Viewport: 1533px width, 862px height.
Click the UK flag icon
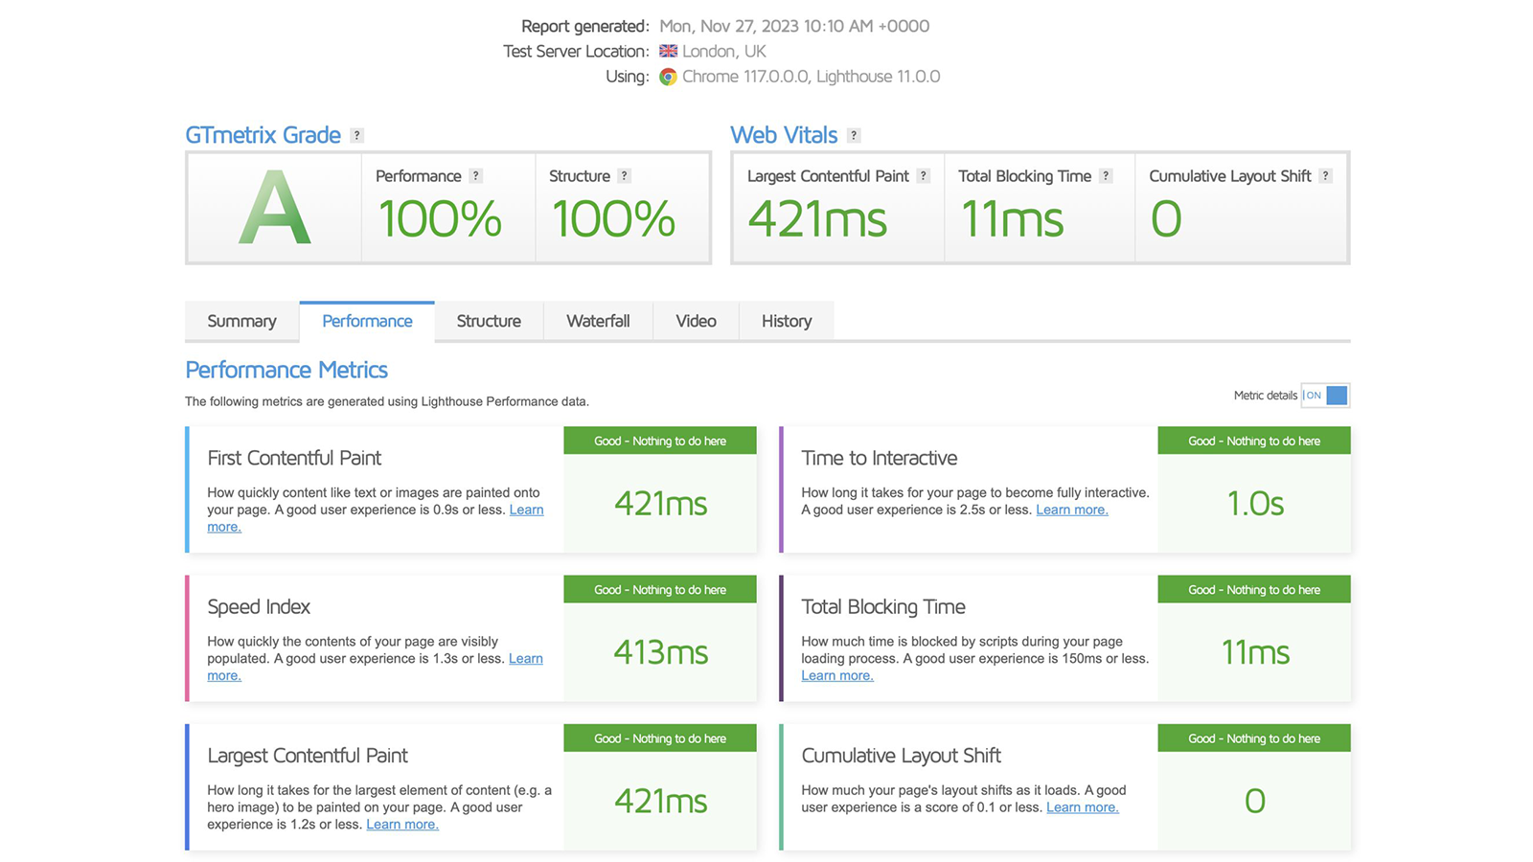tap(668, 51)
